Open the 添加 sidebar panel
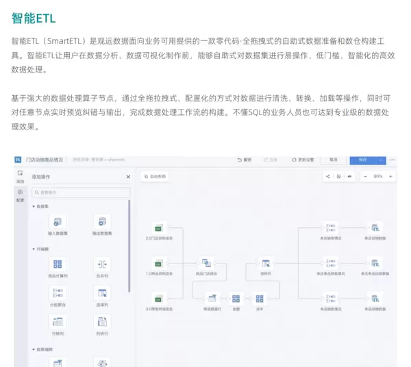This screenshot has width=411, height=367. 20,176
